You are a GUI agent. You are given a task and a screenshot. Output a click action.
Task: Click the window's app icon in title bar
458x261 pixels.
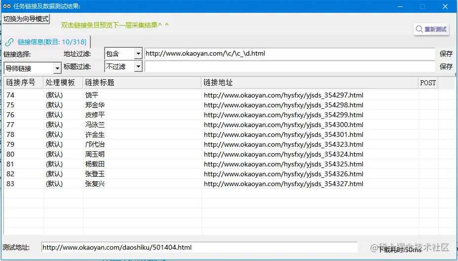(x=7, y=6)
